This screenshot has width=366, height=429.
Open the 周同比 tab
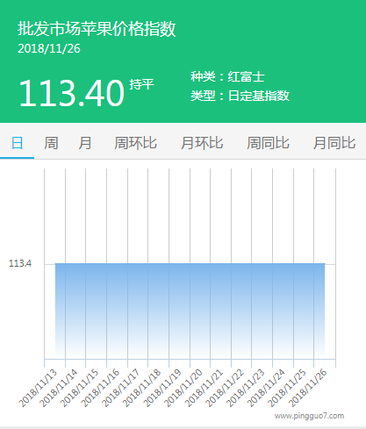(268, 143)
